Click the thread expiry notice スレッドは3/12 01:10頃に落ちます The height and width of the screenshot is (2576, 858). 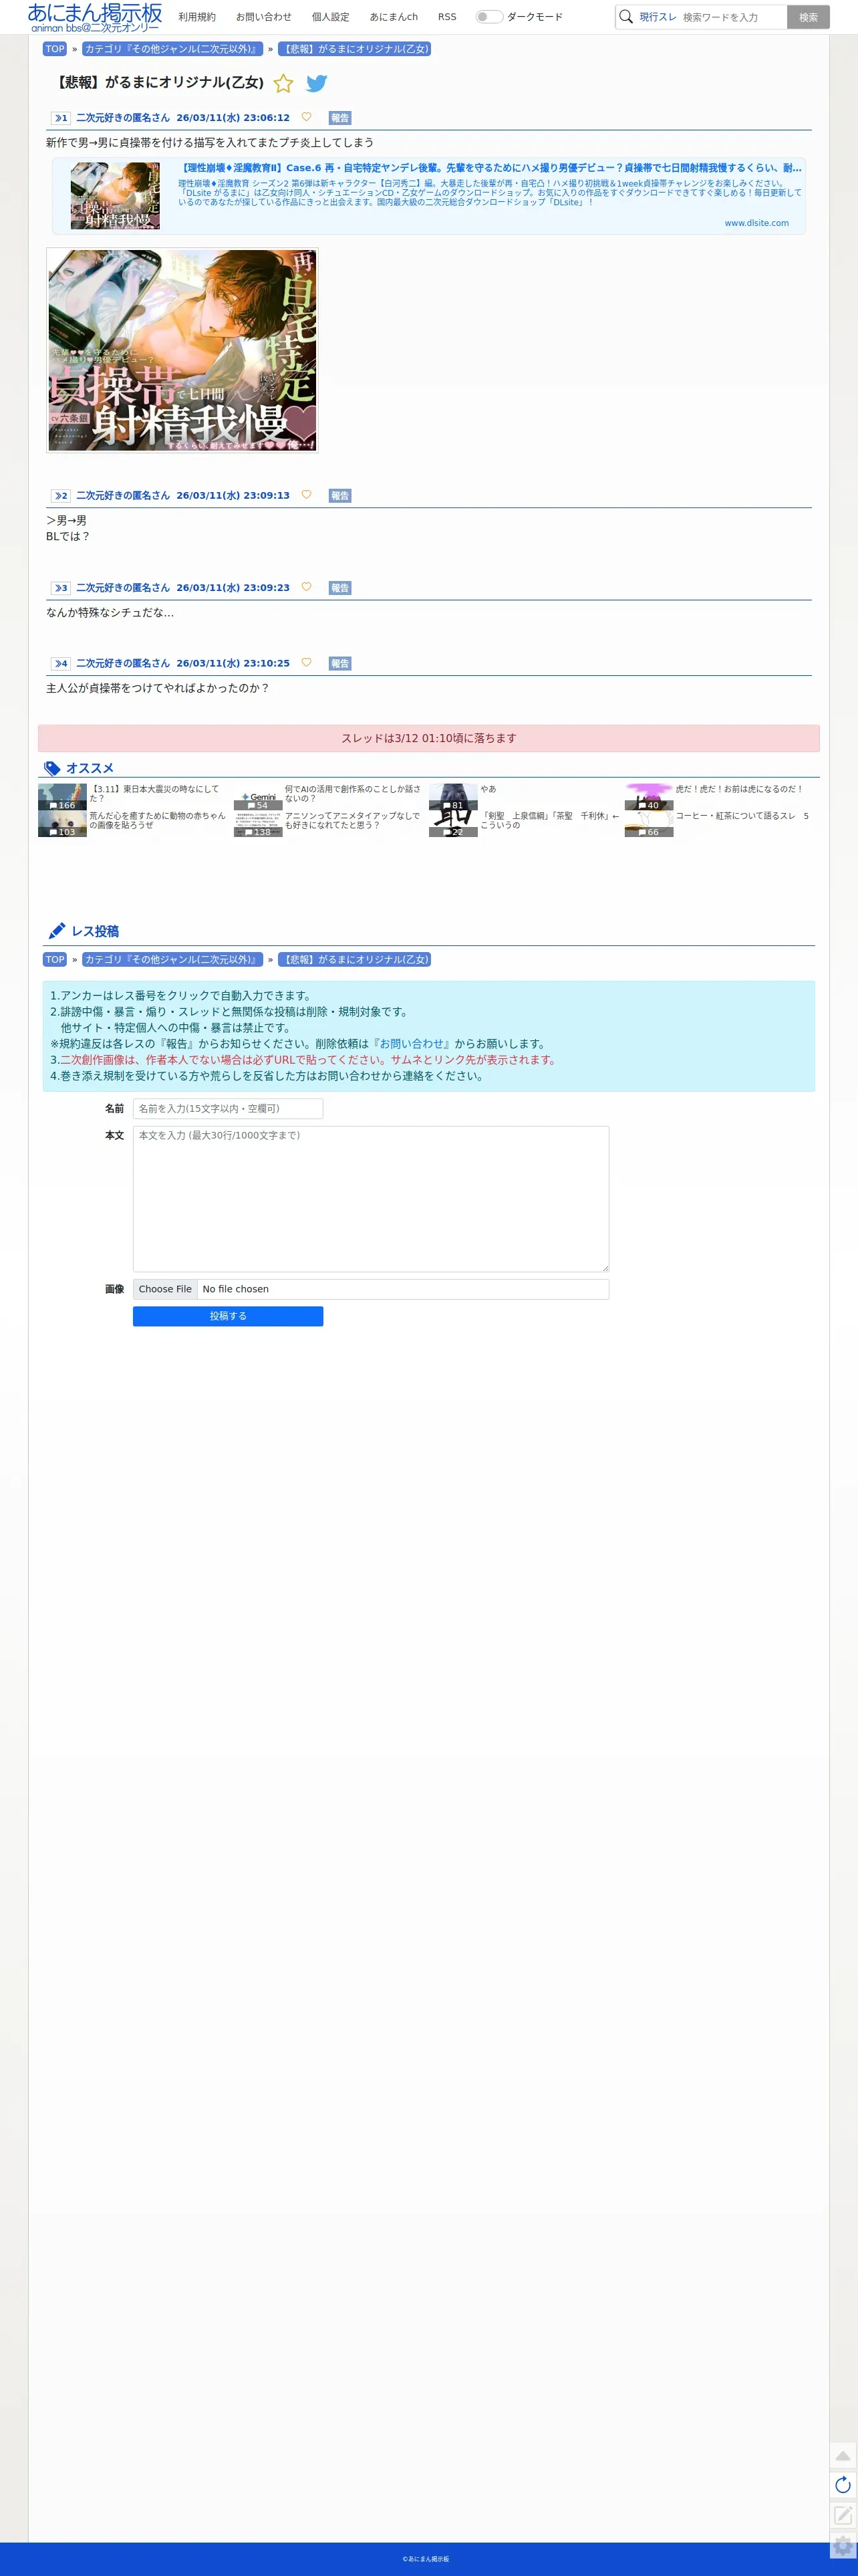tap(429, 738)
